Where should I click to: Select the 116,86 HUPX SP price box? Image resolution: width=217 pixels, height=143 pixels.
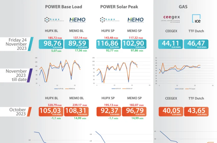[108, 44]
